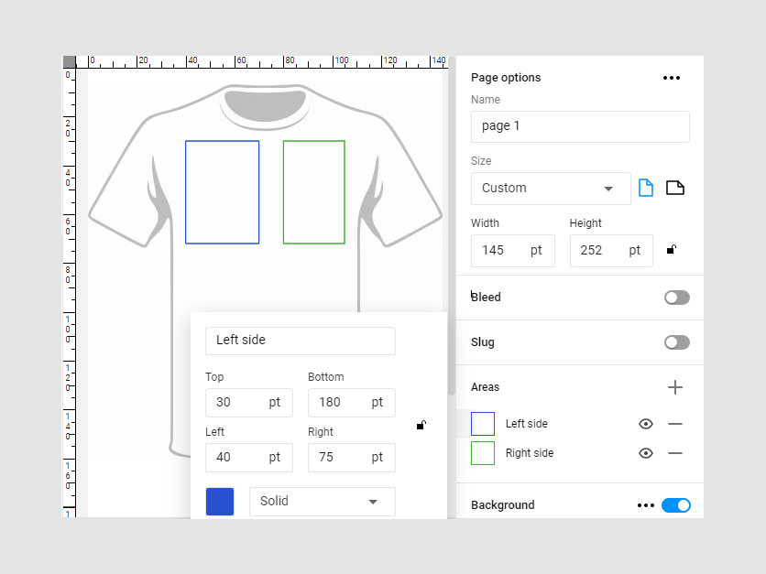Open Page options three-dot menu
The width and height of the screenshot is (766, 574).
[x=672, y=78]
